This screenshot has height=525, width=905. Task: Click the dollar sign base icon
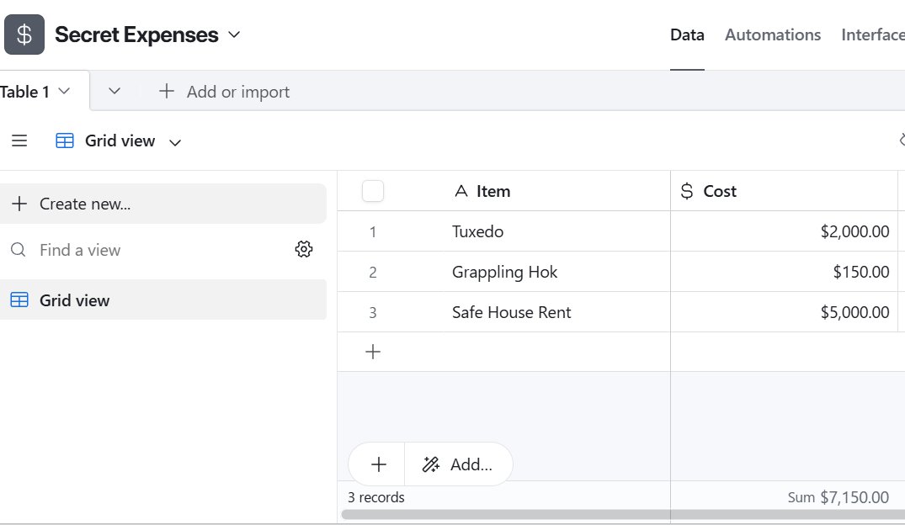coord(24,34)
